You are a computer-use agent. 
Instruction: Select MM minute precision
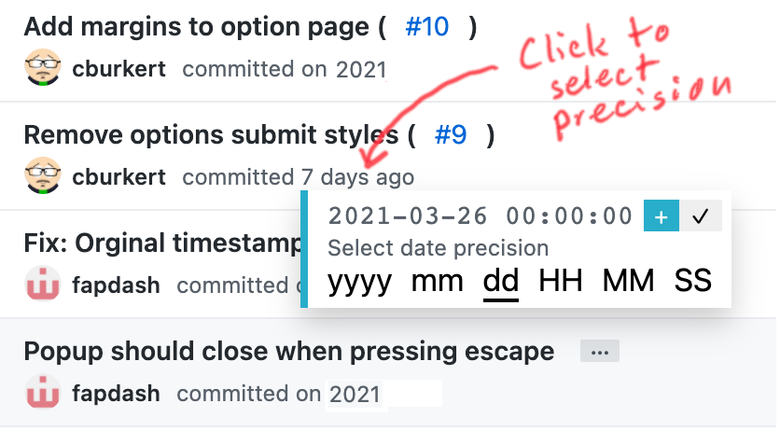pyautogui.click(x=628, y=281)
